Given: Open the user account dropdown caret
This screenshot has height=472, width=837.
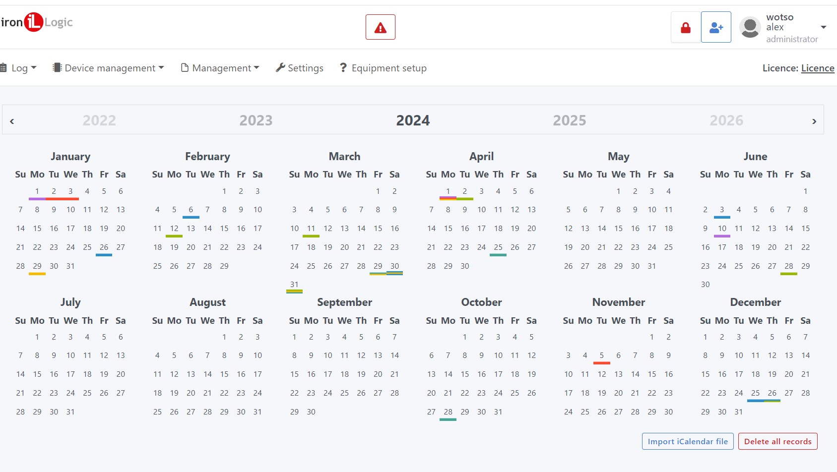Looking at the screenshot, I should coord(823,27).
